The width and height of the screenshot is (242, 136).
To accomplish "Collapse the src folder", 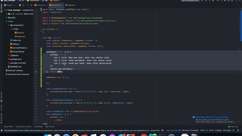I will [6, 21].
